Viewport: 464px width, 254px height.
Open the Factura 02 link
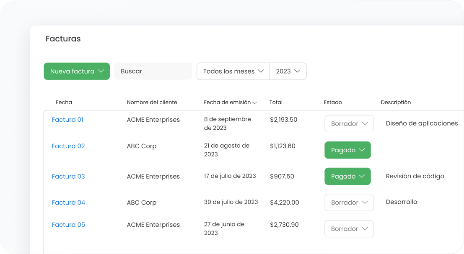tap(68, 146)
